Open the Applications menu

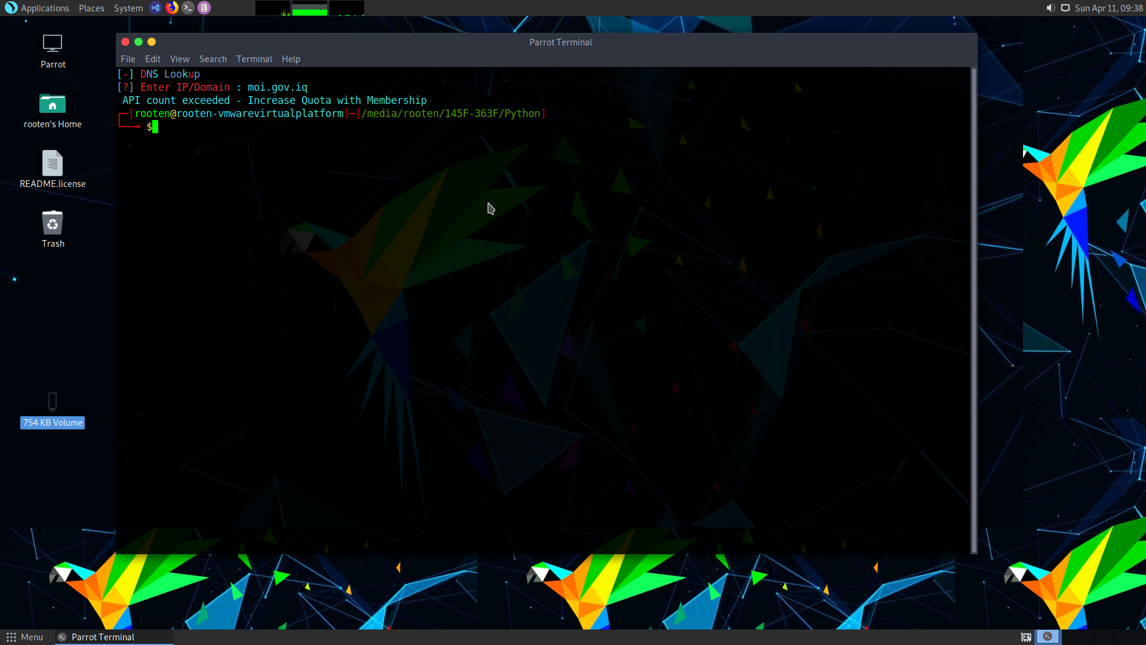click(x=45, y=8)
